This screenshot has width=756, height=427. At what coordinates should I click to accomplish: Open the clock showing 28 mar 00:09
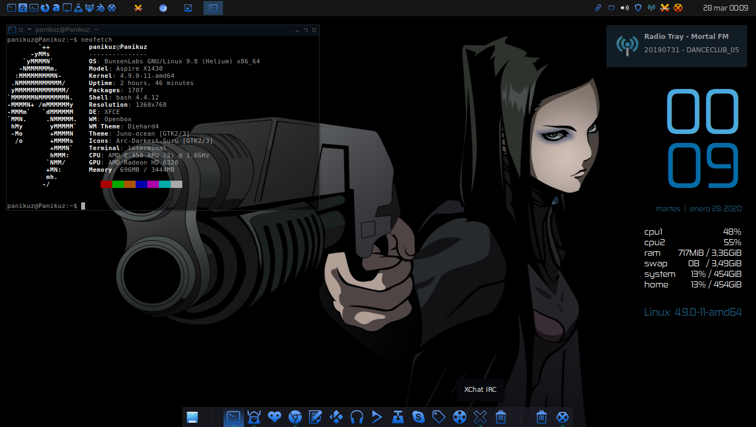click(725, 8)
